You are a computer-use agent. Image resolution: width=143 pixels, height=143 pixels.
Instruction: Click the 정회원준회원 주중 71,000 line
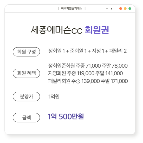click(x=88, y=66)
